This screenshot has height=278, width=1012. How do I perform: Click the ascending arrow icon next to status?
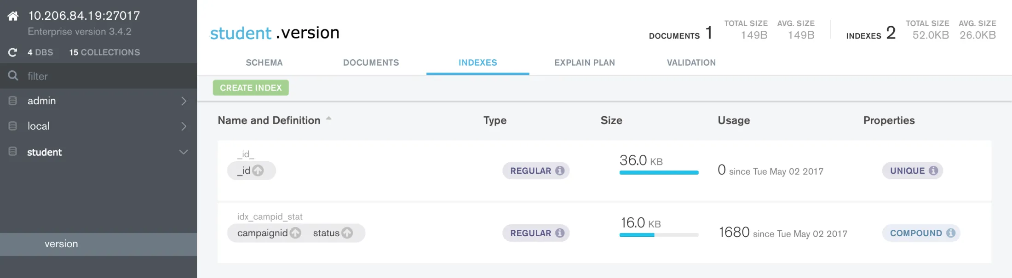pos(347,233)
